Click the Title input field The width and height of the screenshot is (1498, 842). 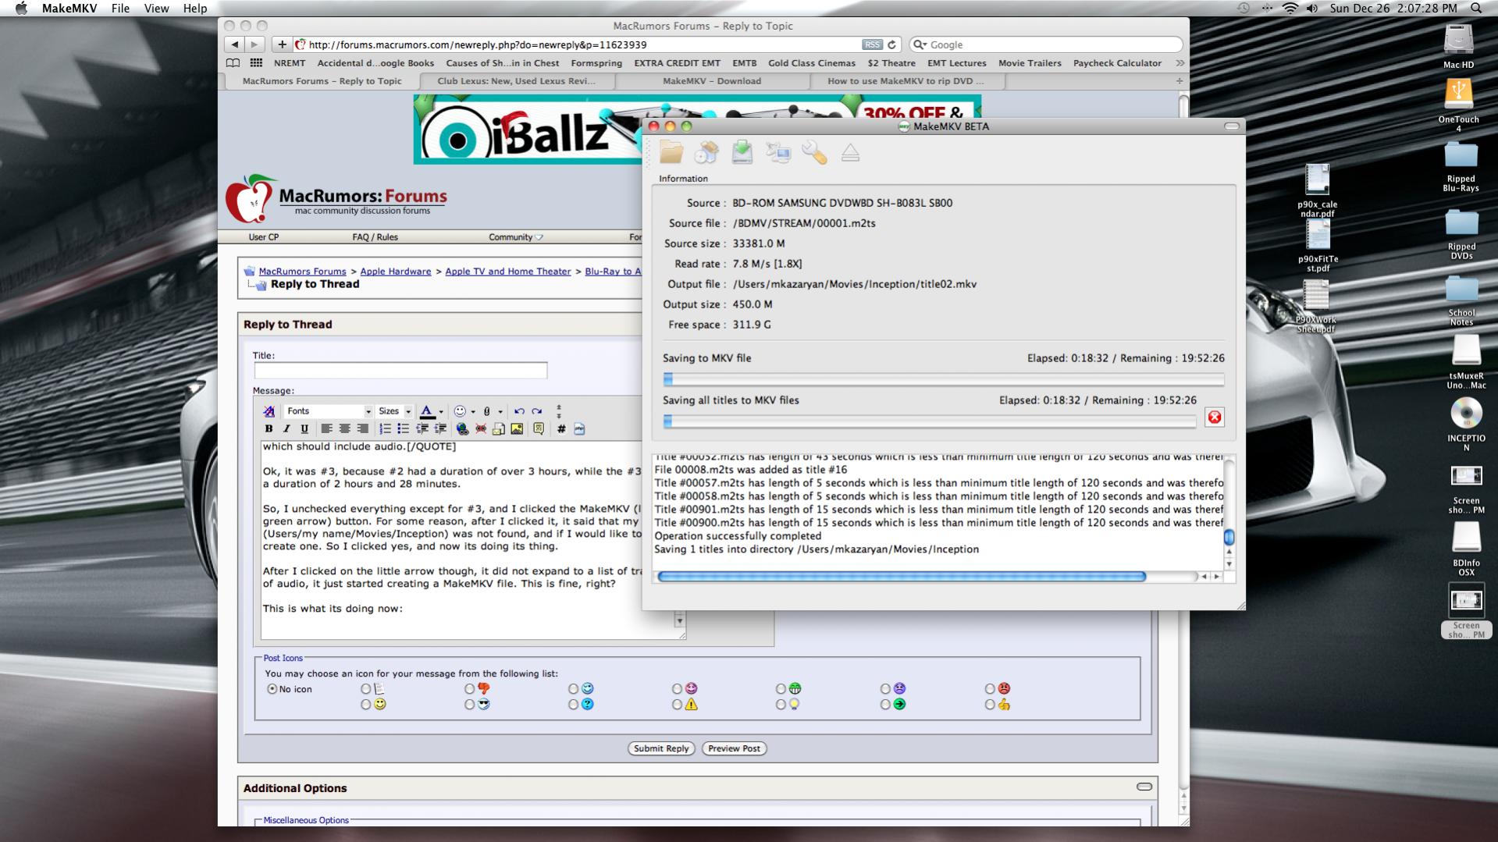tap(400, 370)
